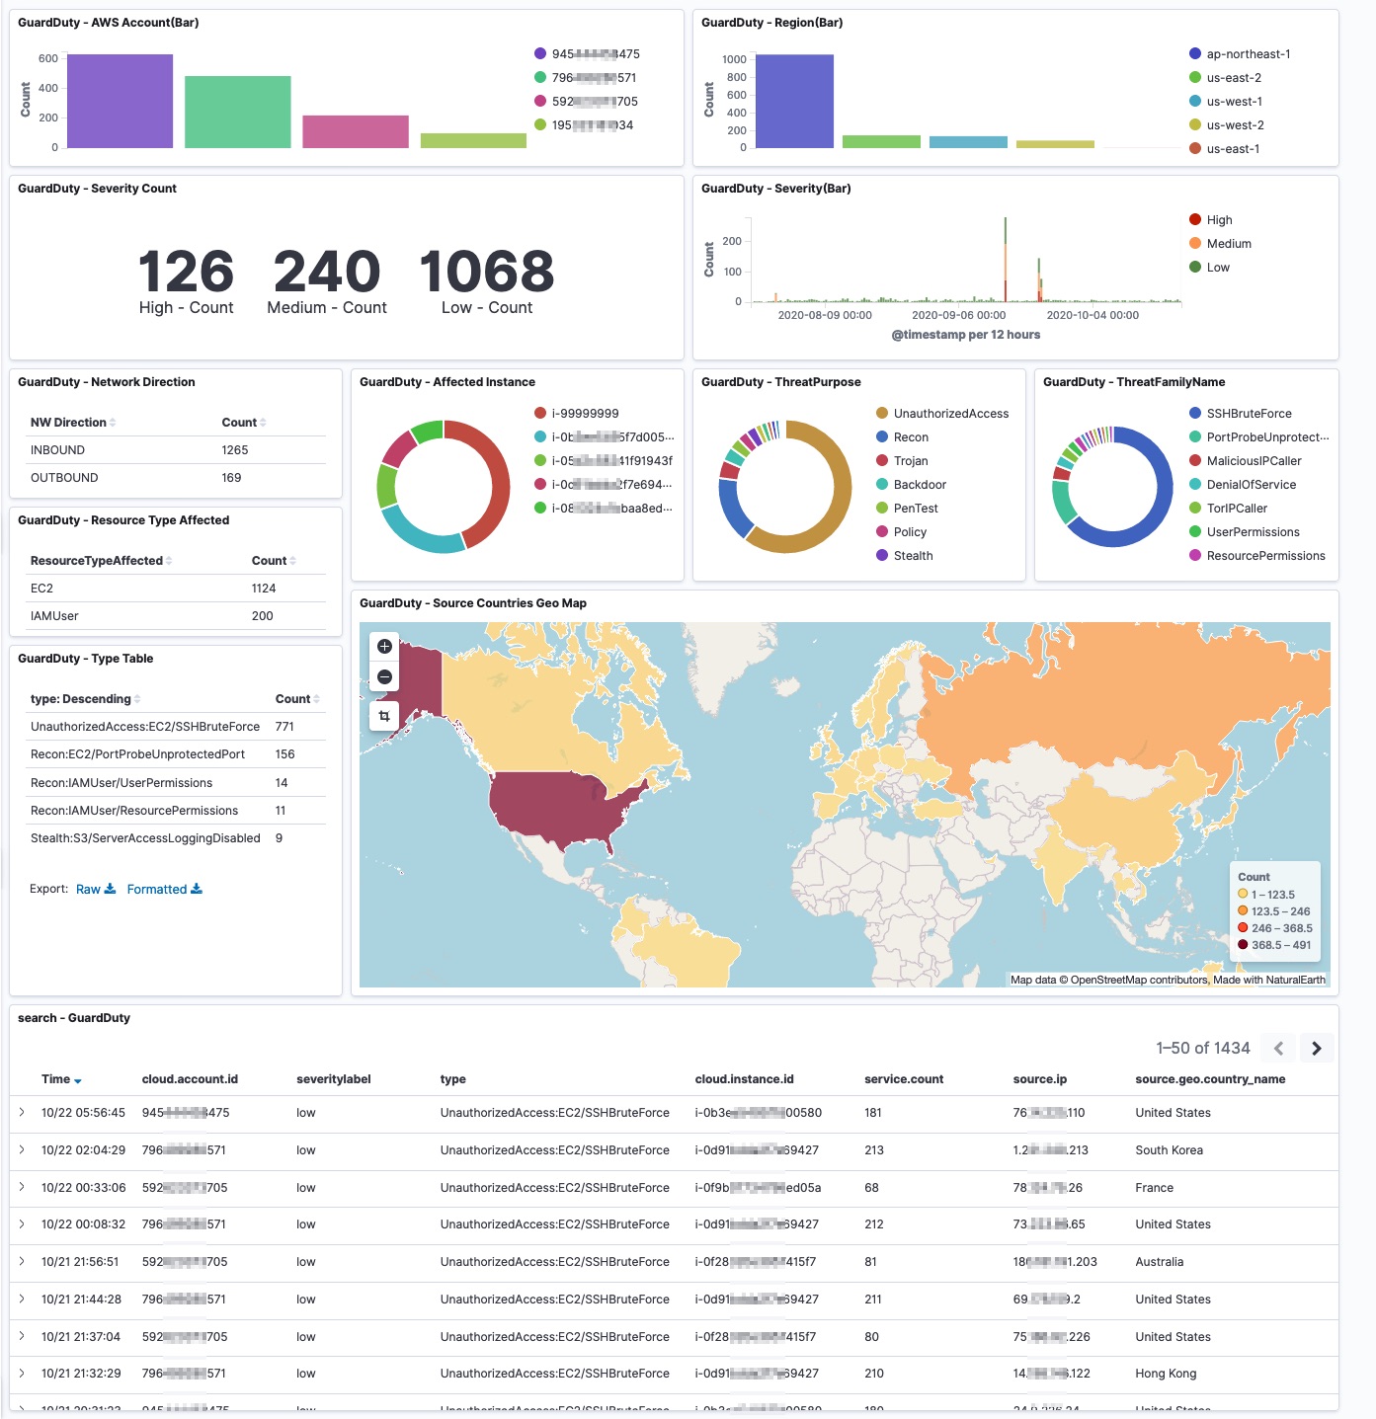
Task: Click the IAMUser resource type row
Action: click(x=178, y=616)
